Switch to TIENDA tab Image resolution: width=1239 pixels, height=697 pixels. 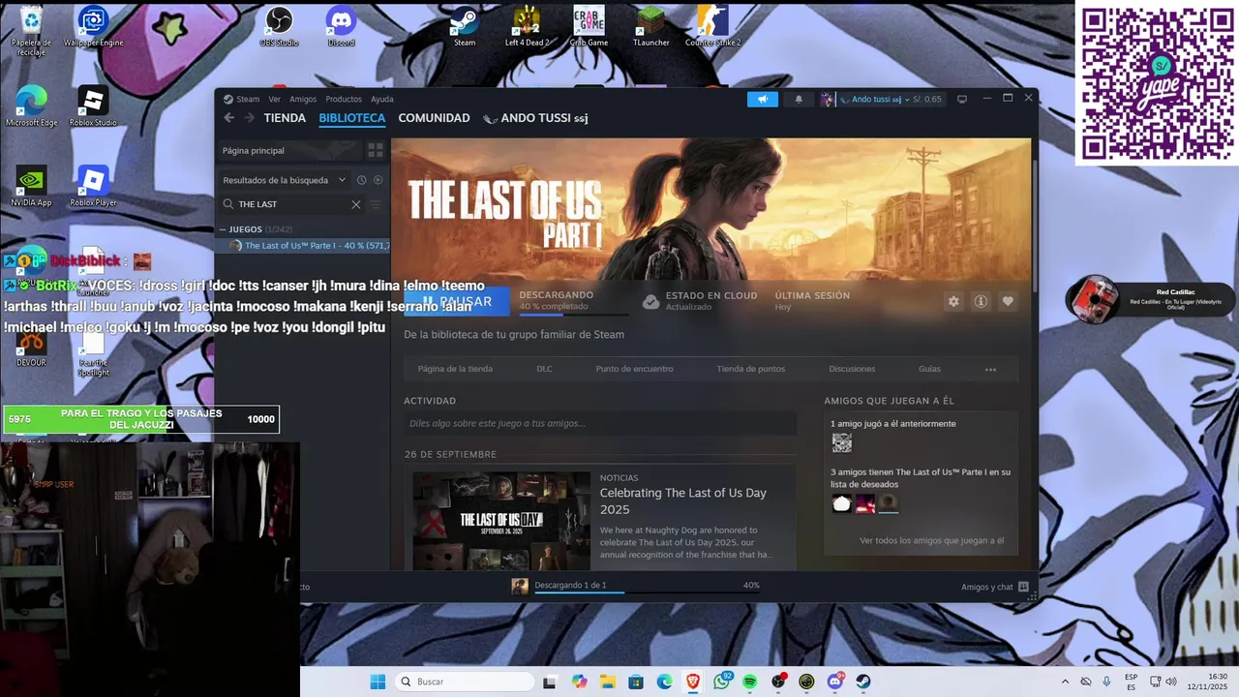[285, 118]
